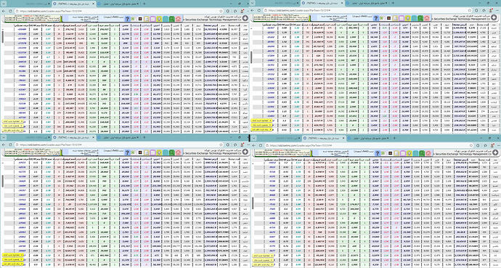
Task: Reload the page in the top-left window
Action: (x=10, y=11)
